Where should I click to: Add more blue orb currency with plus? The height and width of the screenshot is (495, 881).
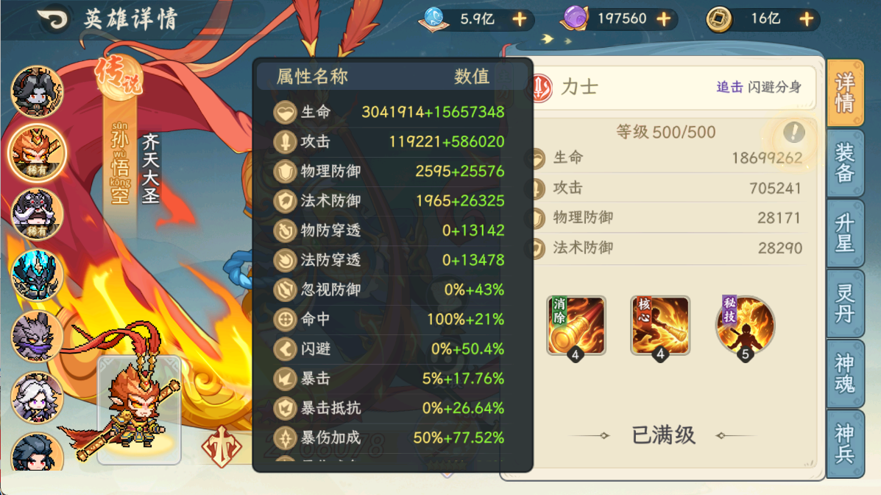[520, 19]
